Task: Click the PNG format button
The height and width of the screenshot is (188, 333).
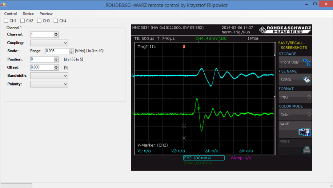Action: click(x=295, y=97)
